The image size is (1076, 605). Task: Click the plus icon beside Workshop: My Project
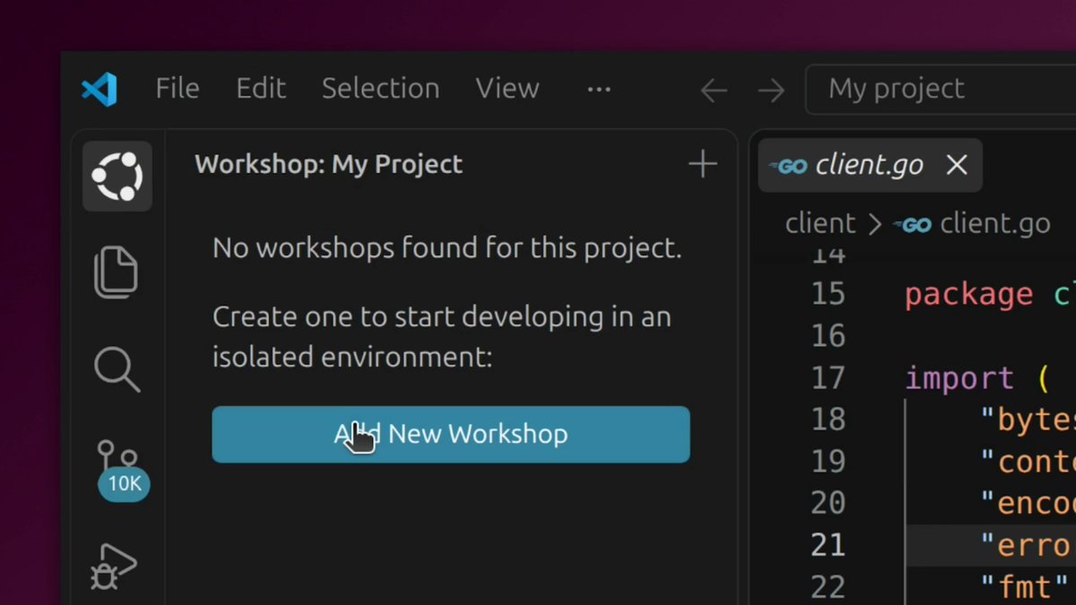(x=702, y=164)
